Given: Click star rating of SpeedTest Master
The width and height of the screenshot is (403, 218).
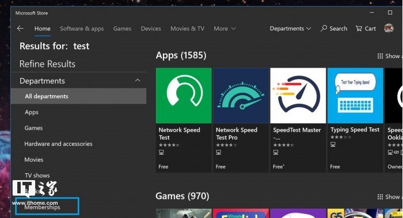Looking at the screenshot, I should click(283, 145).
